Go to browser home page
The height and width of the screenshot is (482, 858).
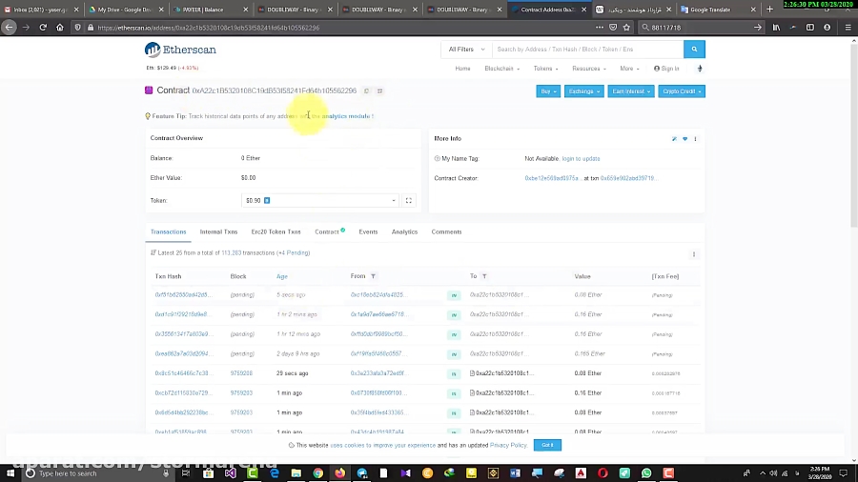point(60,28)
